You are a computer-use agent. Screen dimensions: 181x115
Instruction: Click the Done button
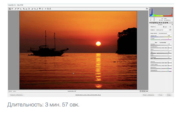[169, 95]
